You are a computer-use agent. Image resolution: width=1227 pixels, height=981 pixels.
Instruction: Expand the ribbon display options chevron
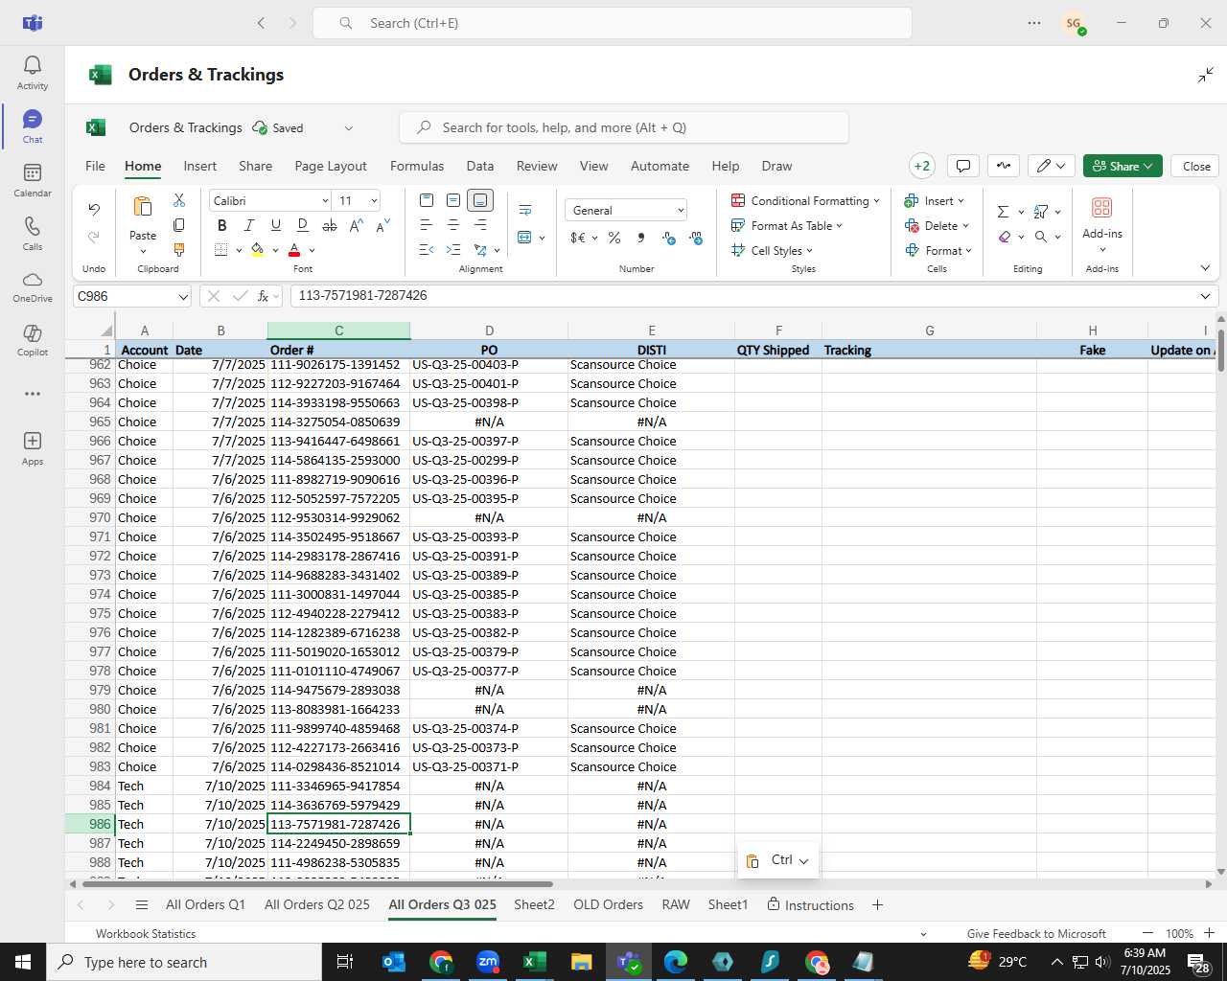(x=1205, y=268)
